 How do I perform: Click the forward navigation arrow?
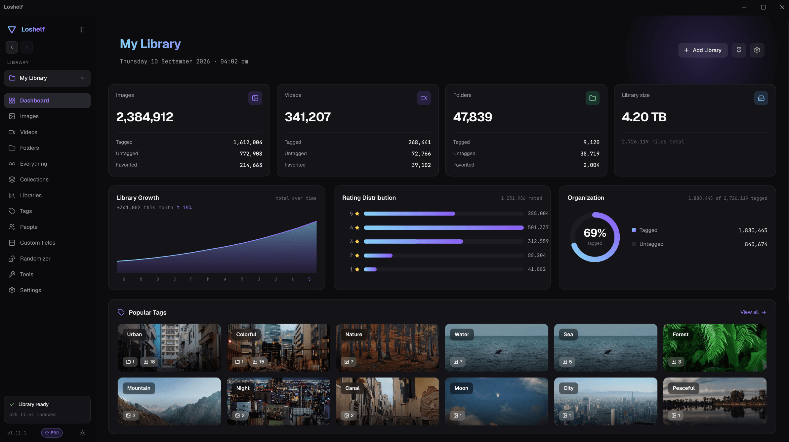click(x=26, y=47)
